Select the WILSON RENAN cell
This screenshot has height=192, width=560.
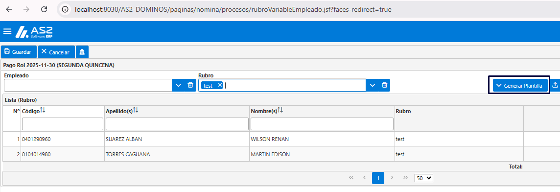[x=322, y=139]
